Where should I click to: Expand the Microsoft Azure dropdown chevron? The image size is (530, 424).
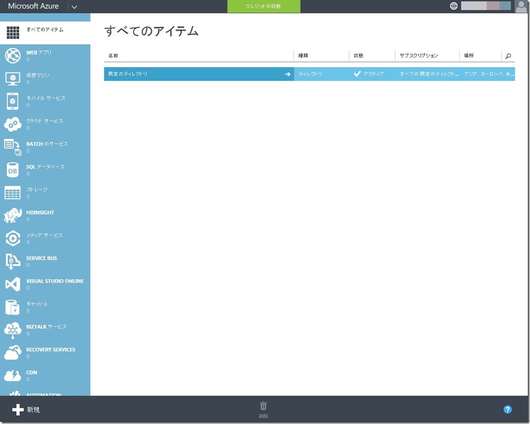tap(74, 7)
